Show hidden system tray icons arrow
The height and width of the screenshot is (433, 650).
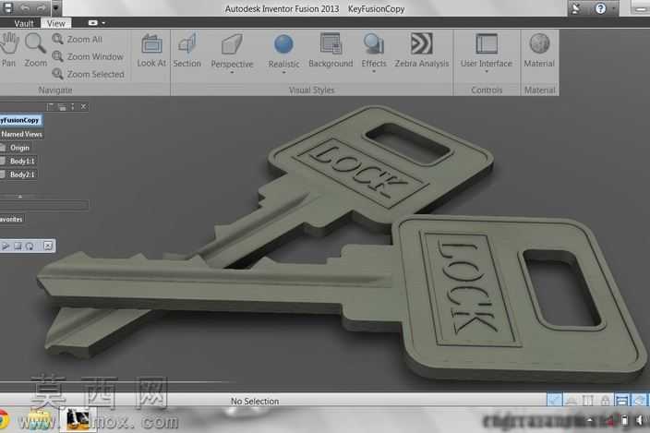coord(589,420)
